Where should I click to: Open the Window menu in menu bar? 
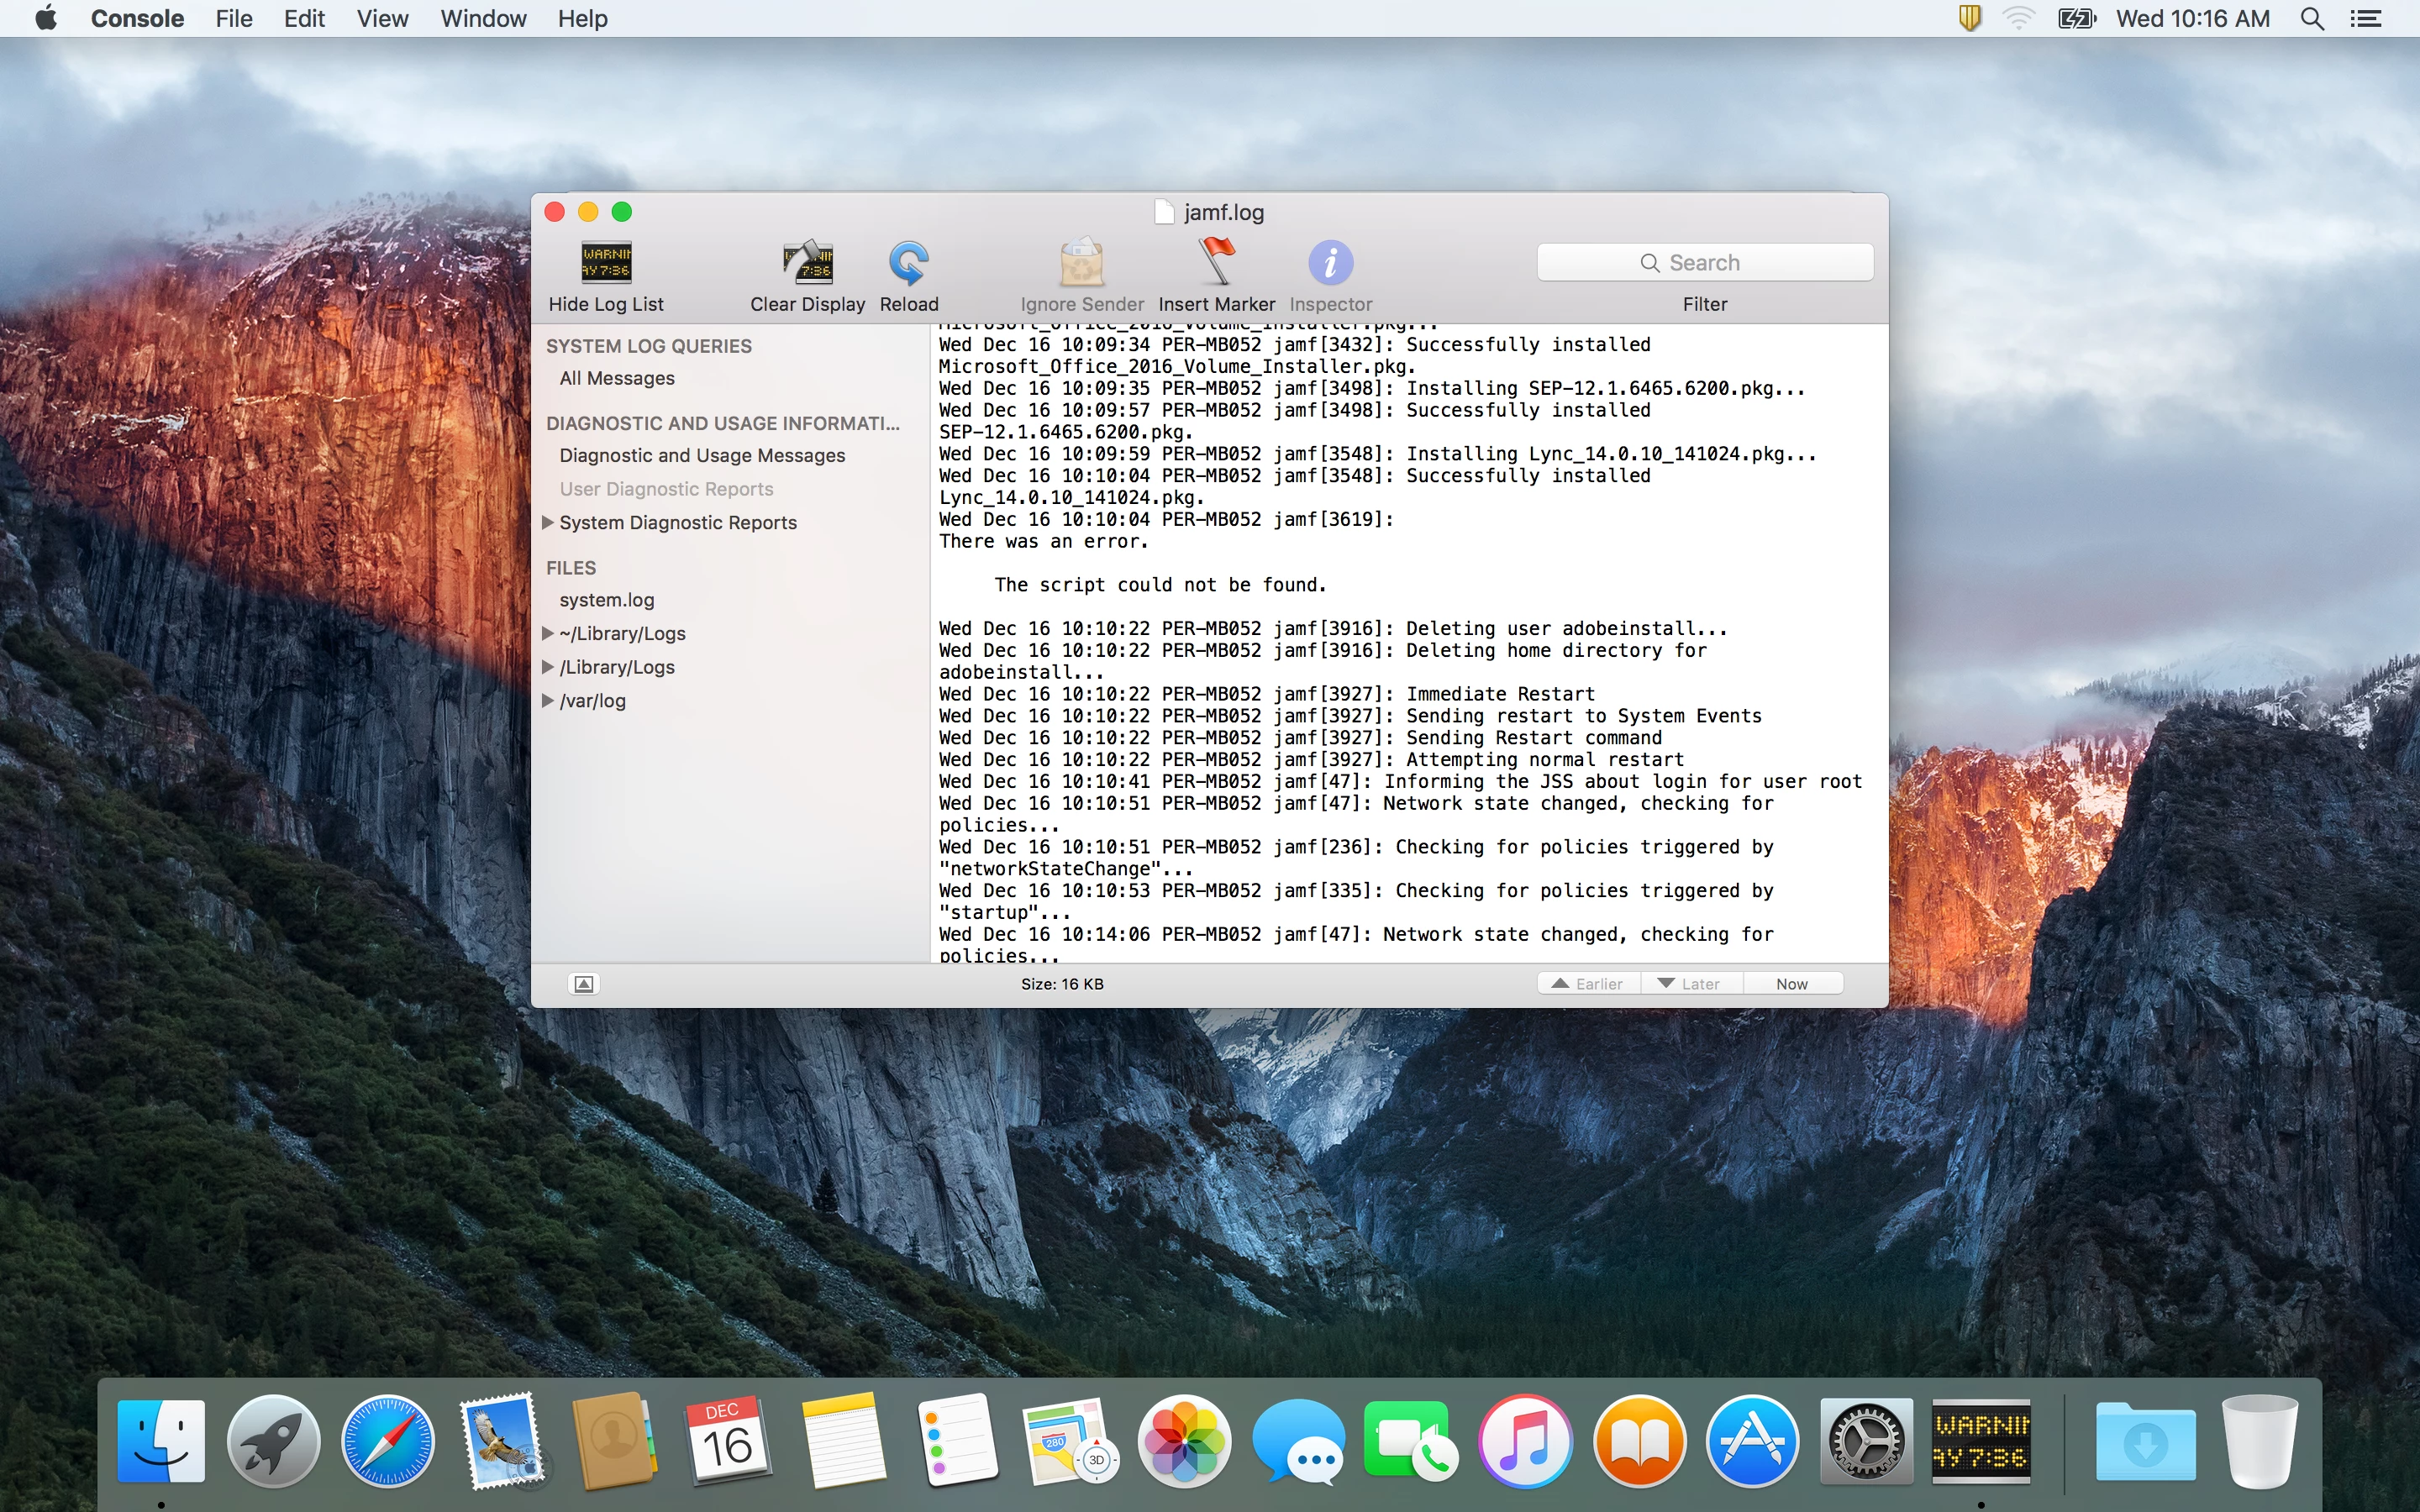point(483,19)
